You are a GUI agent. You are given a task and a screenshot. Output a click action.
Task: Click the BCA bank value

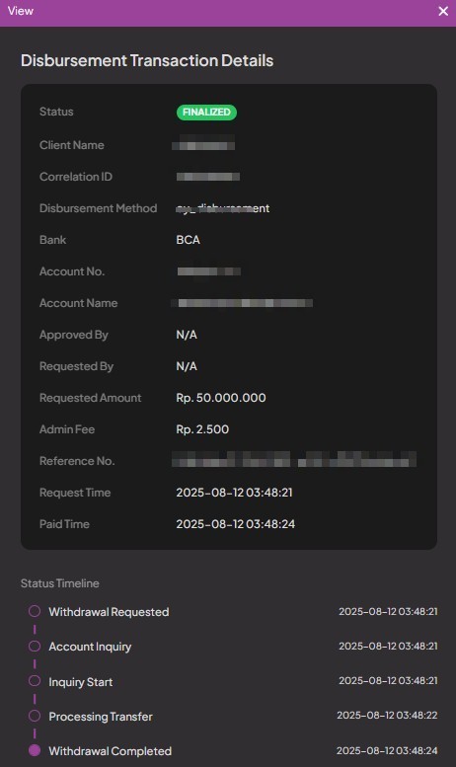[x=188, y=240]
